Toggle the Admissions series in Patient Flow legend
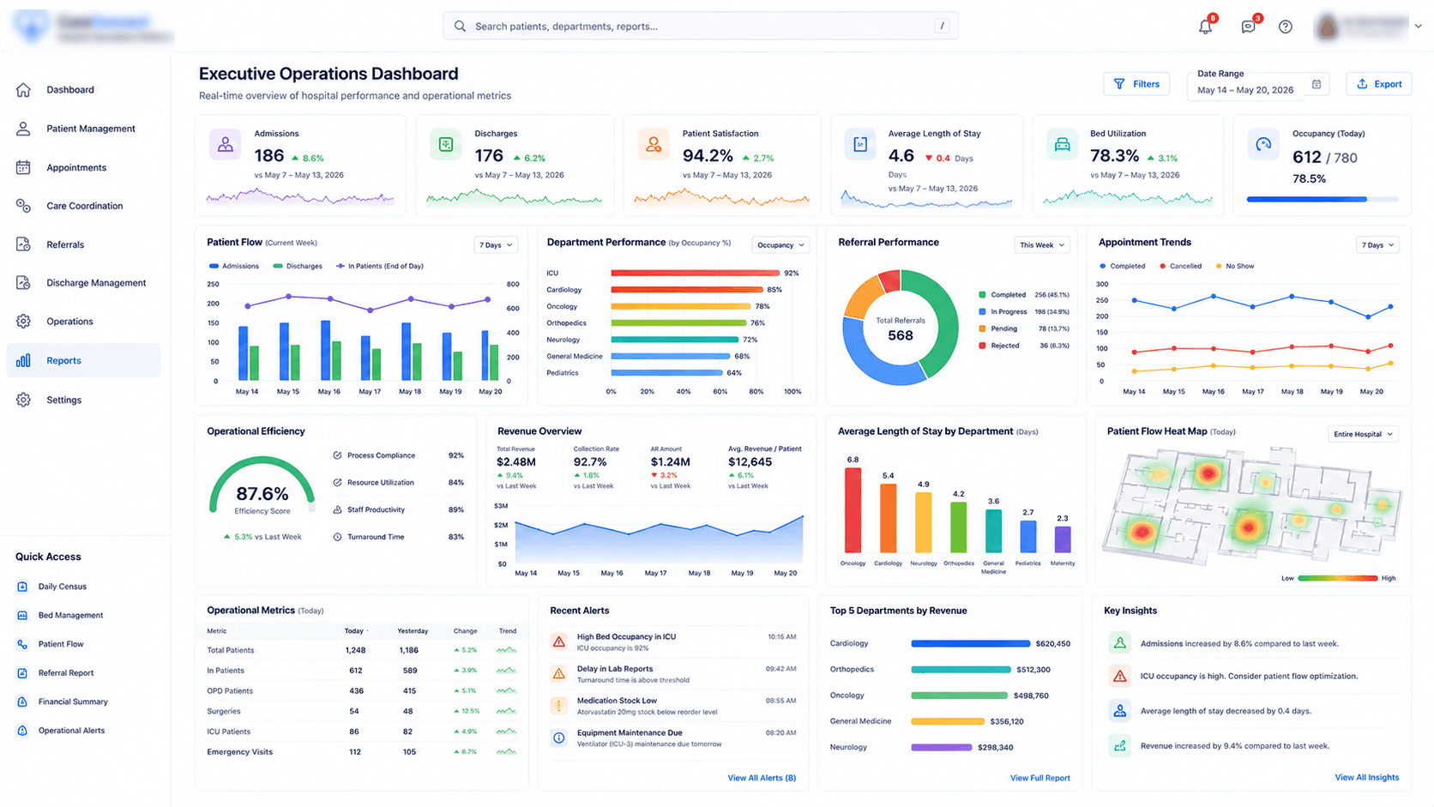The height and width of the screenshot is (807, 1434). [x=234, y=266]
